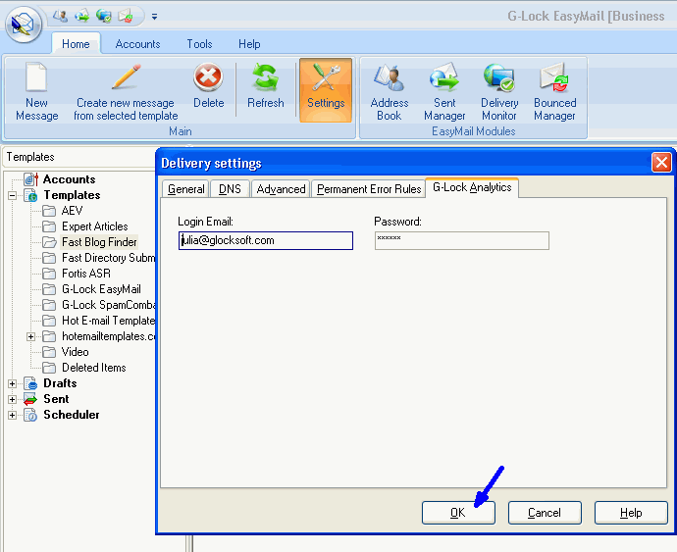Open the G-Lock EasyMail folder
The height and width of the screenshot is (552, 677).
[x=101, y=289]
